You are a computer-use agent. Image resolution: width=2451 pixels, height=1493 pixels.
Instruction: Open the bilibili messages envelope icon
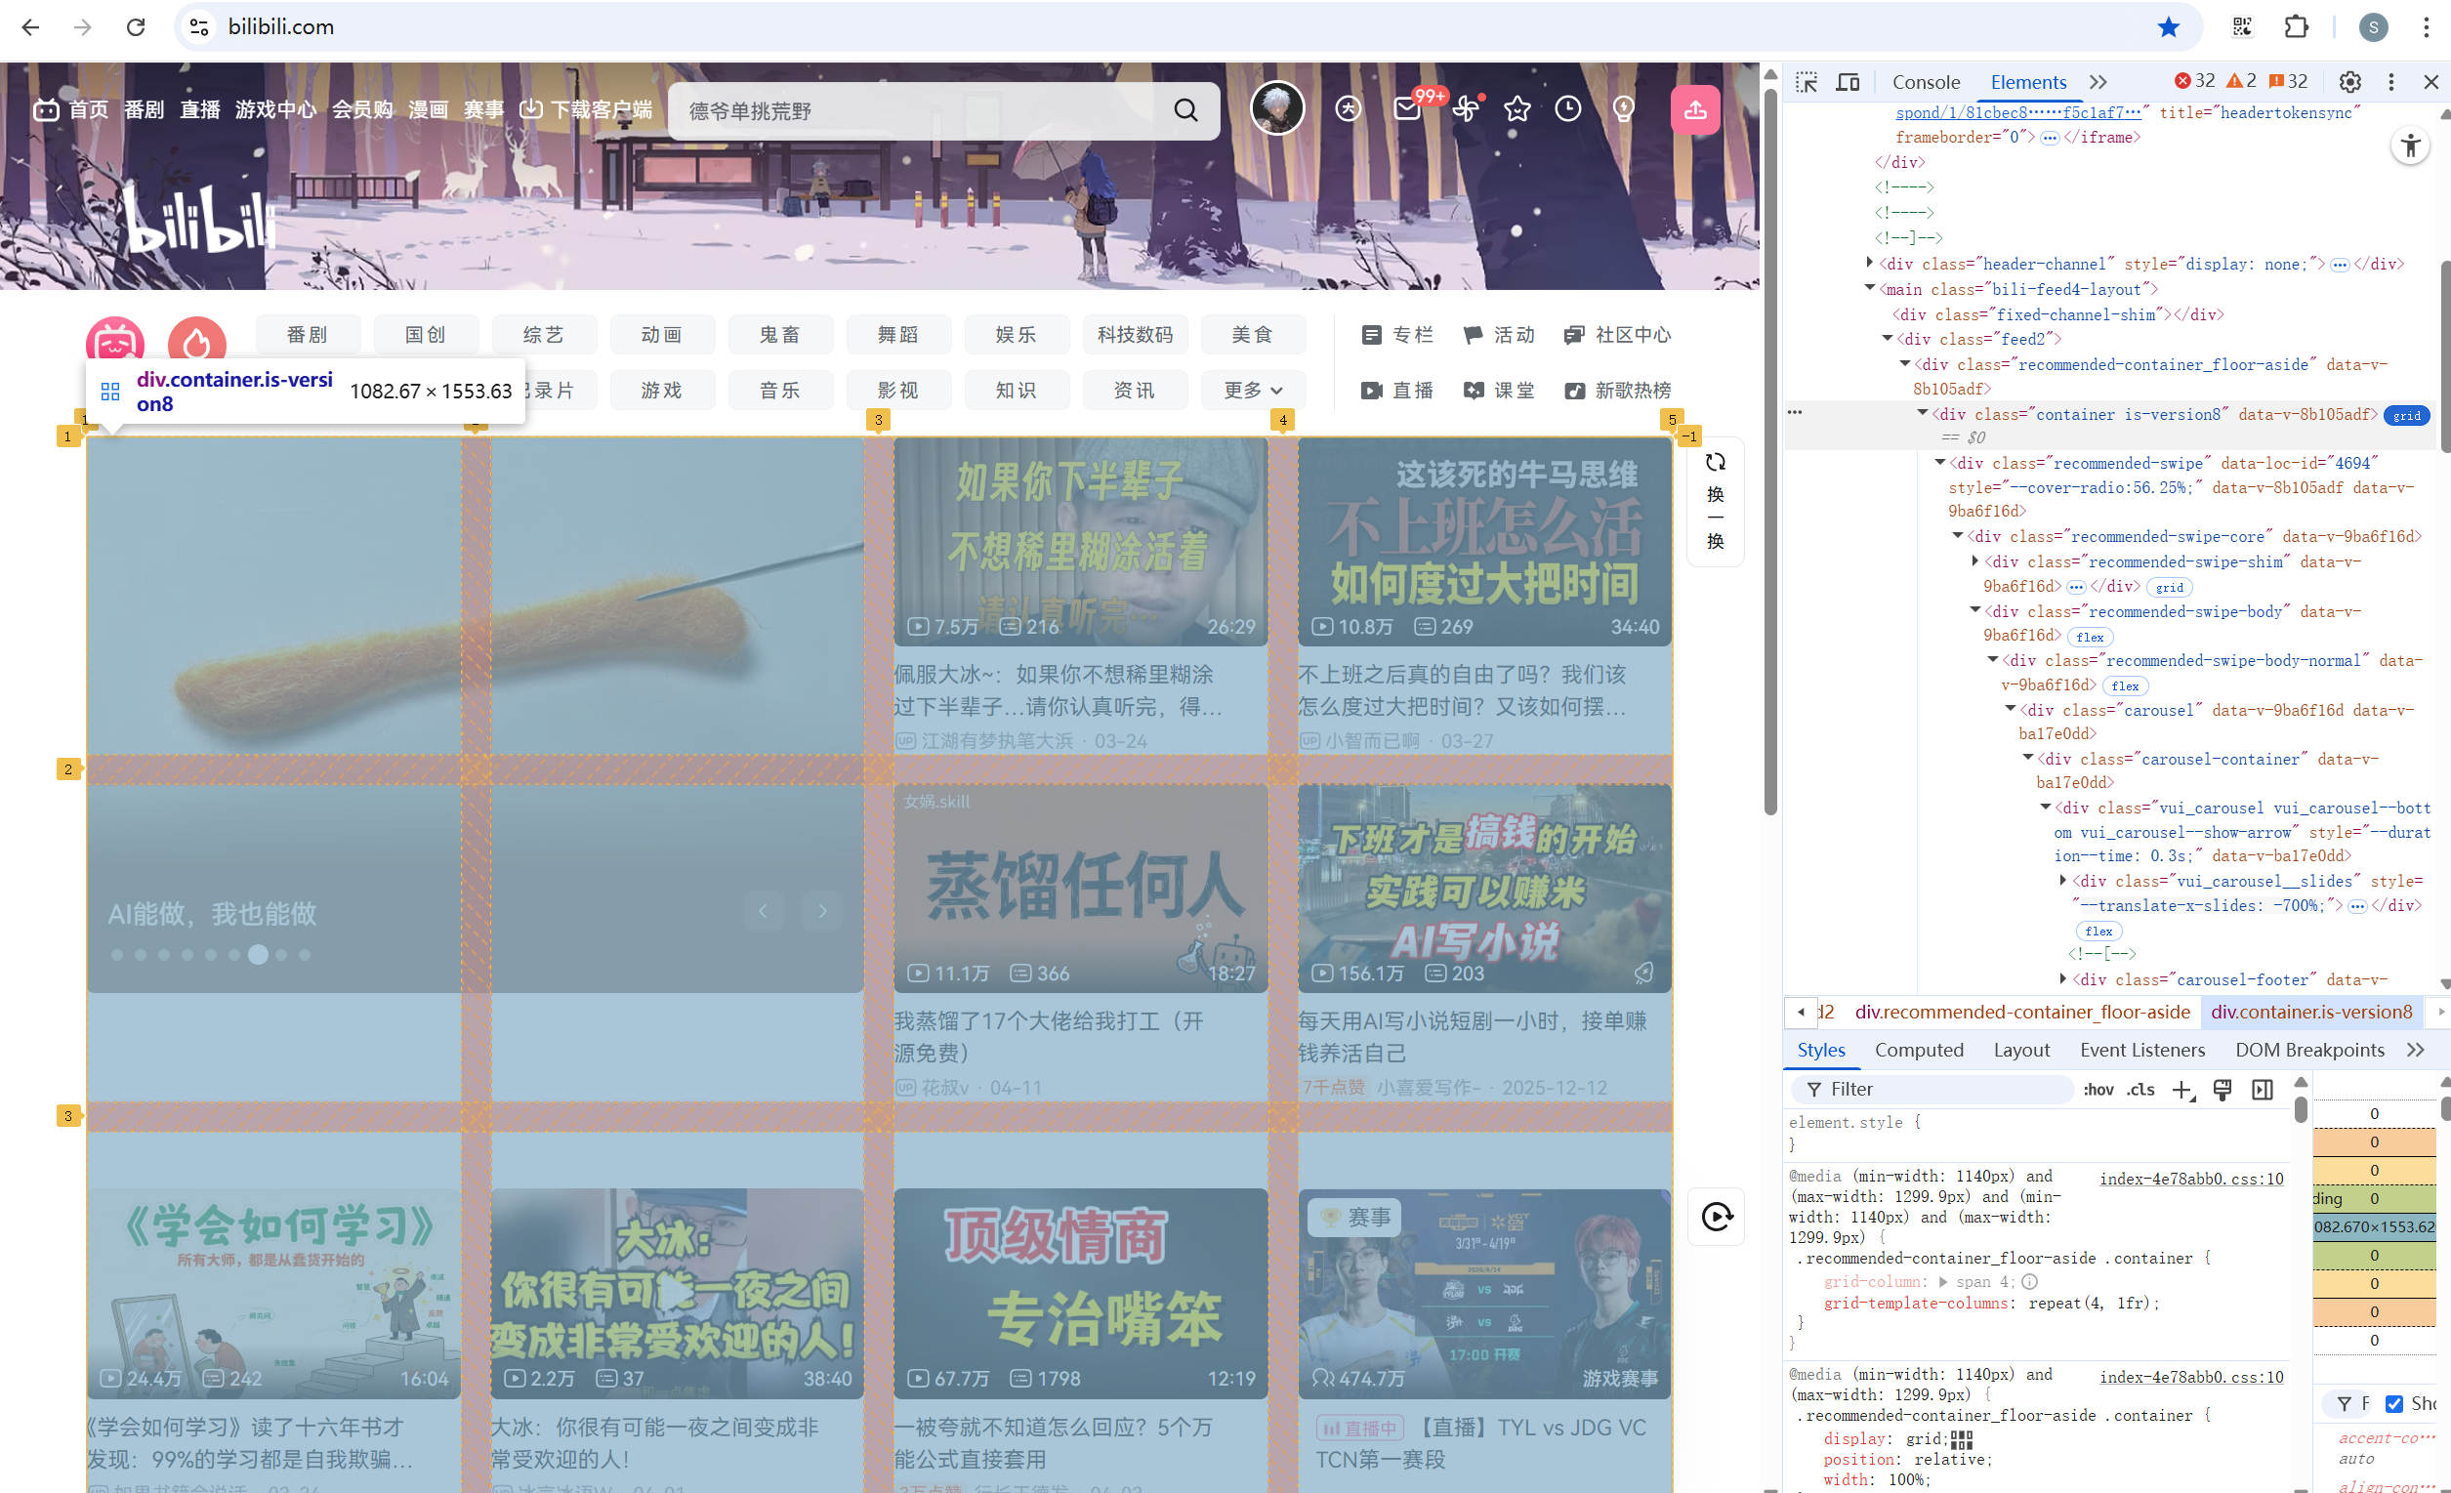pyautogui.click(x=1406, y=108)
